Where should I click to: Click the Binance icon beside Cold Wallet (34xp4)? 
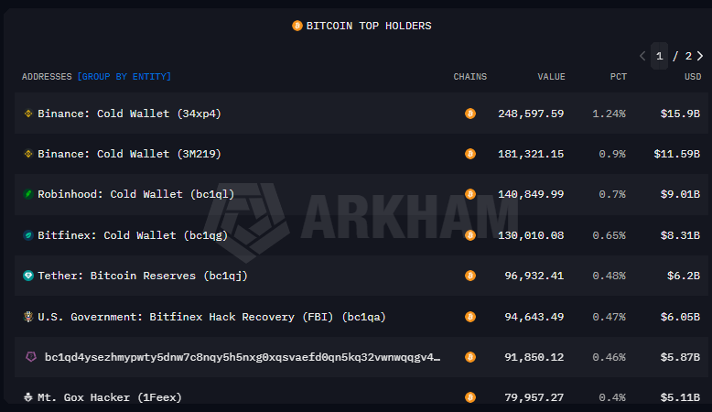(x=28, y=114)
